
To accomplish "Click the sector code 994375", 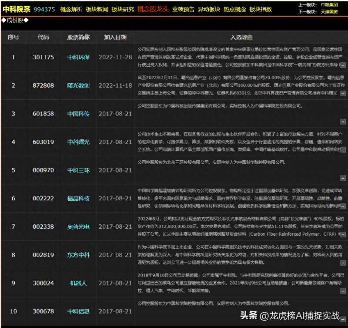I will coord(44,10).
